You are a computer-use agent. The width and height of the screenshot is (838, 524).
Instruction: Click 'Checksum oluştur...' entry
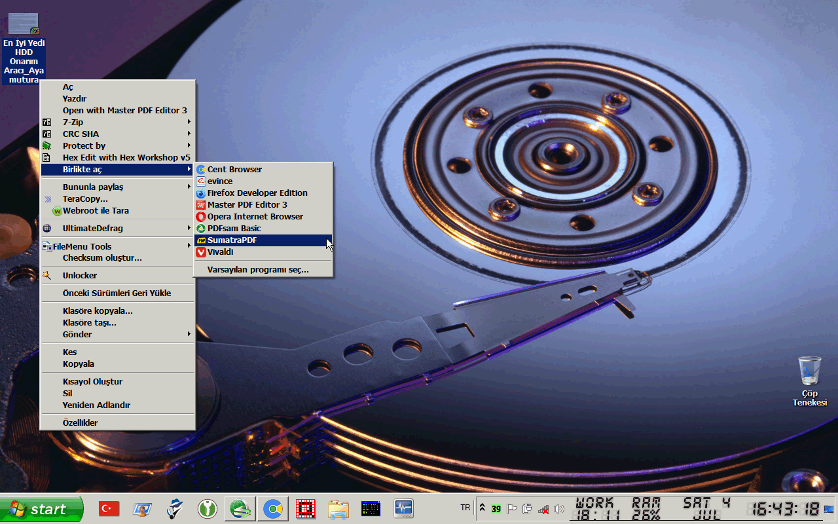118,257
